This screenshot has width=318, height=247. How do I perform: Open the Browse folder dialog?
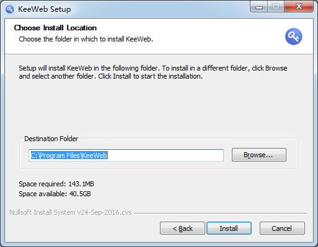point(259,155)
